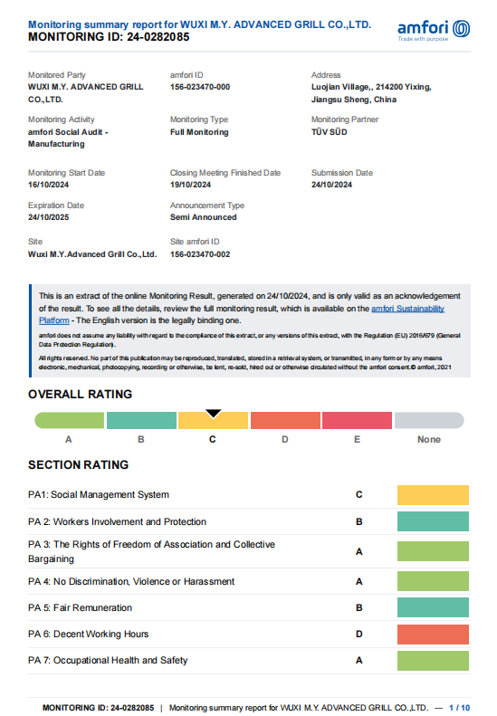Viewport: 497px width, 716px height.
Task: Click 'PA 5: Fair Remuneration' row label
Action: pyautogui.click(x=80, y=607)
